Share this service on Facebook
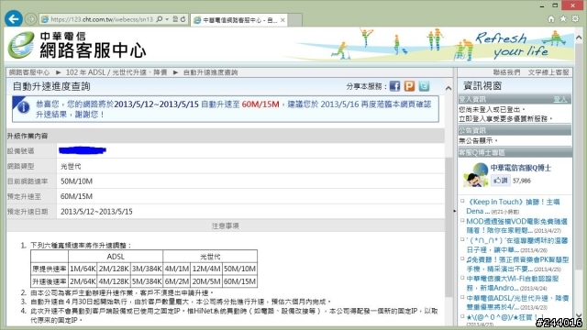The width and height of the screenshot is (587, 330). click(394, 86)
